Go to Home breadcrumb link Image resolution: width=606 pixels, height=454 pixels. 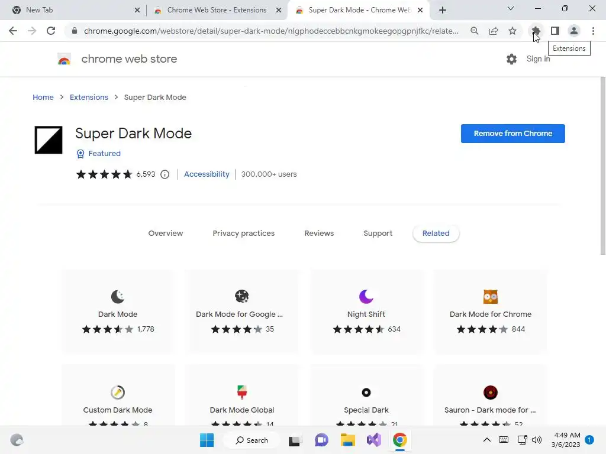(43, 98)
